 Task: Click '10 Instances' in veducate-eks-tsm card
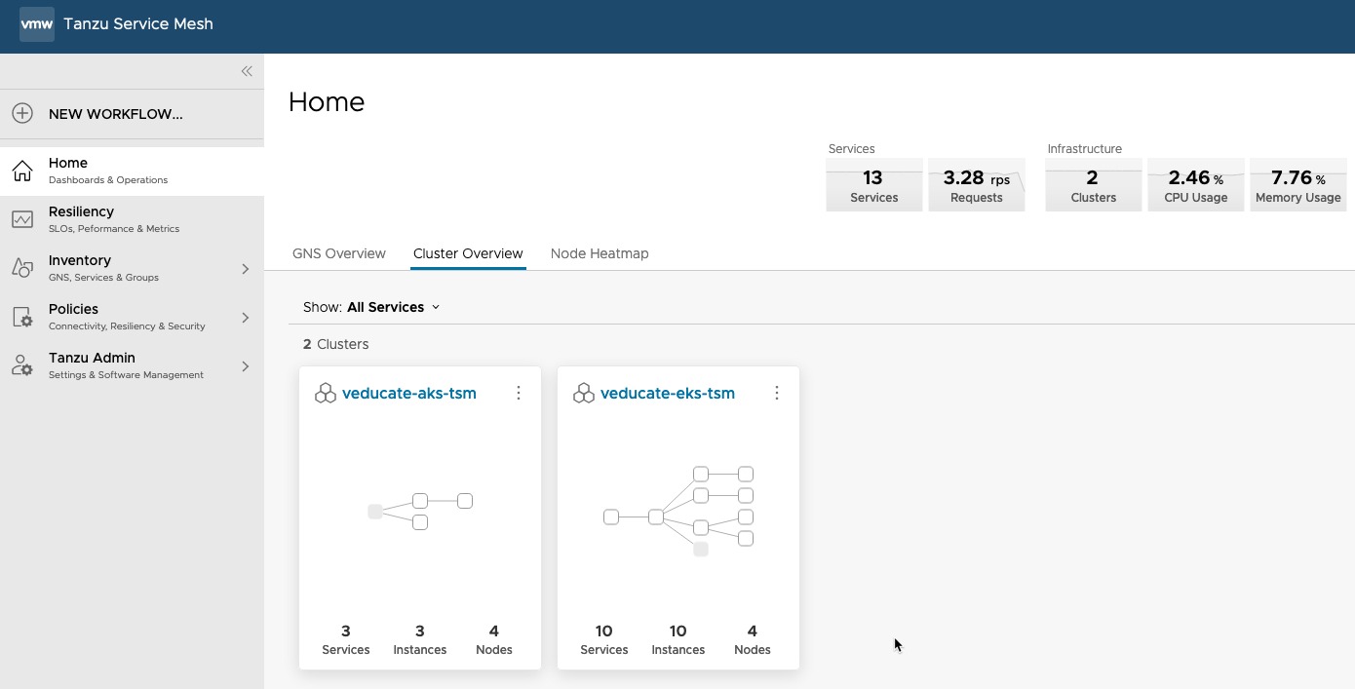click(678, 639)
